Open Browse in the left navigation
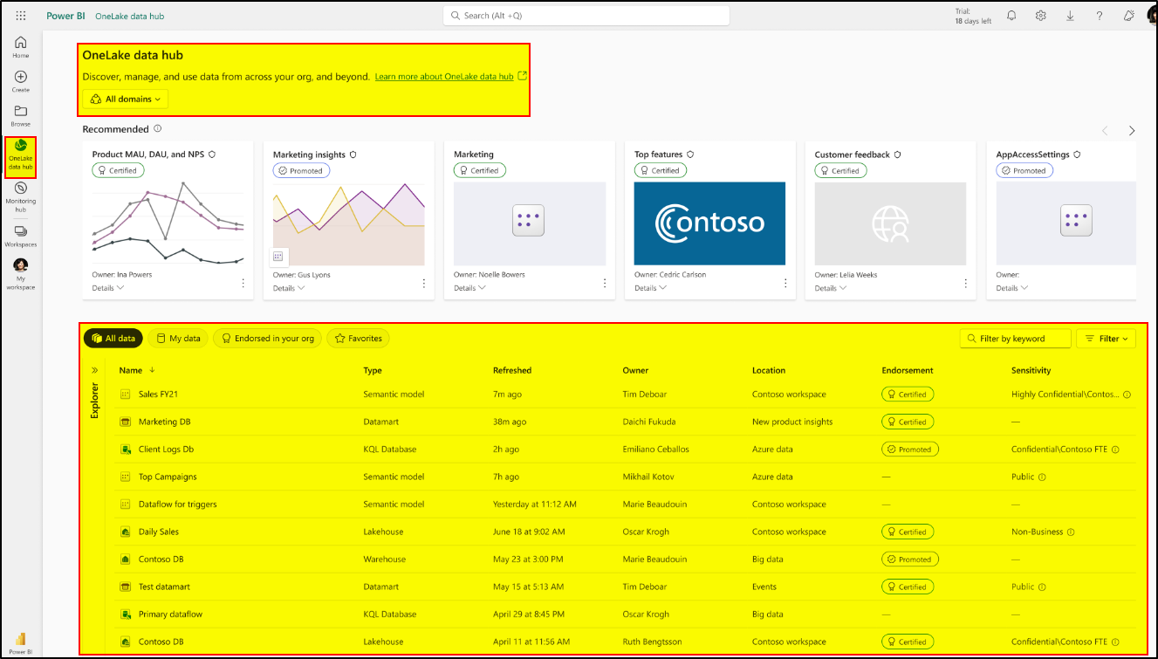Viewport: 1158px width, 659px height. click(21, 116)
